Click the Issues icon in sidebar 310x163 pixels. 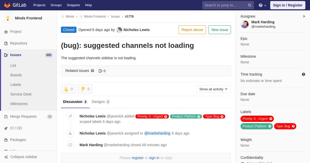click(6, 55)
